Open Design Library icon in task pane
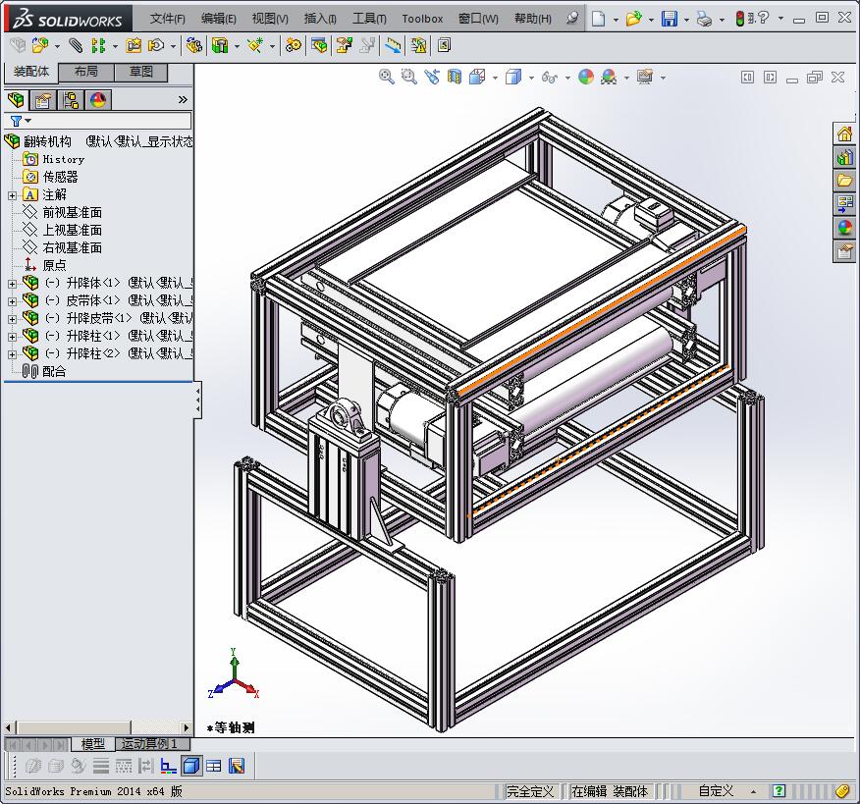 click(x=844, y=157)
